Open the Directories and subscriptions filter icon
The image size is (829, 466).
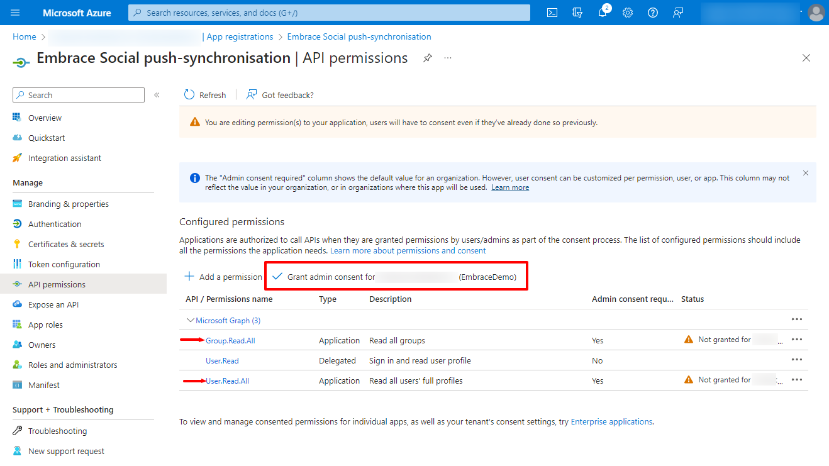tap(577, 13)
